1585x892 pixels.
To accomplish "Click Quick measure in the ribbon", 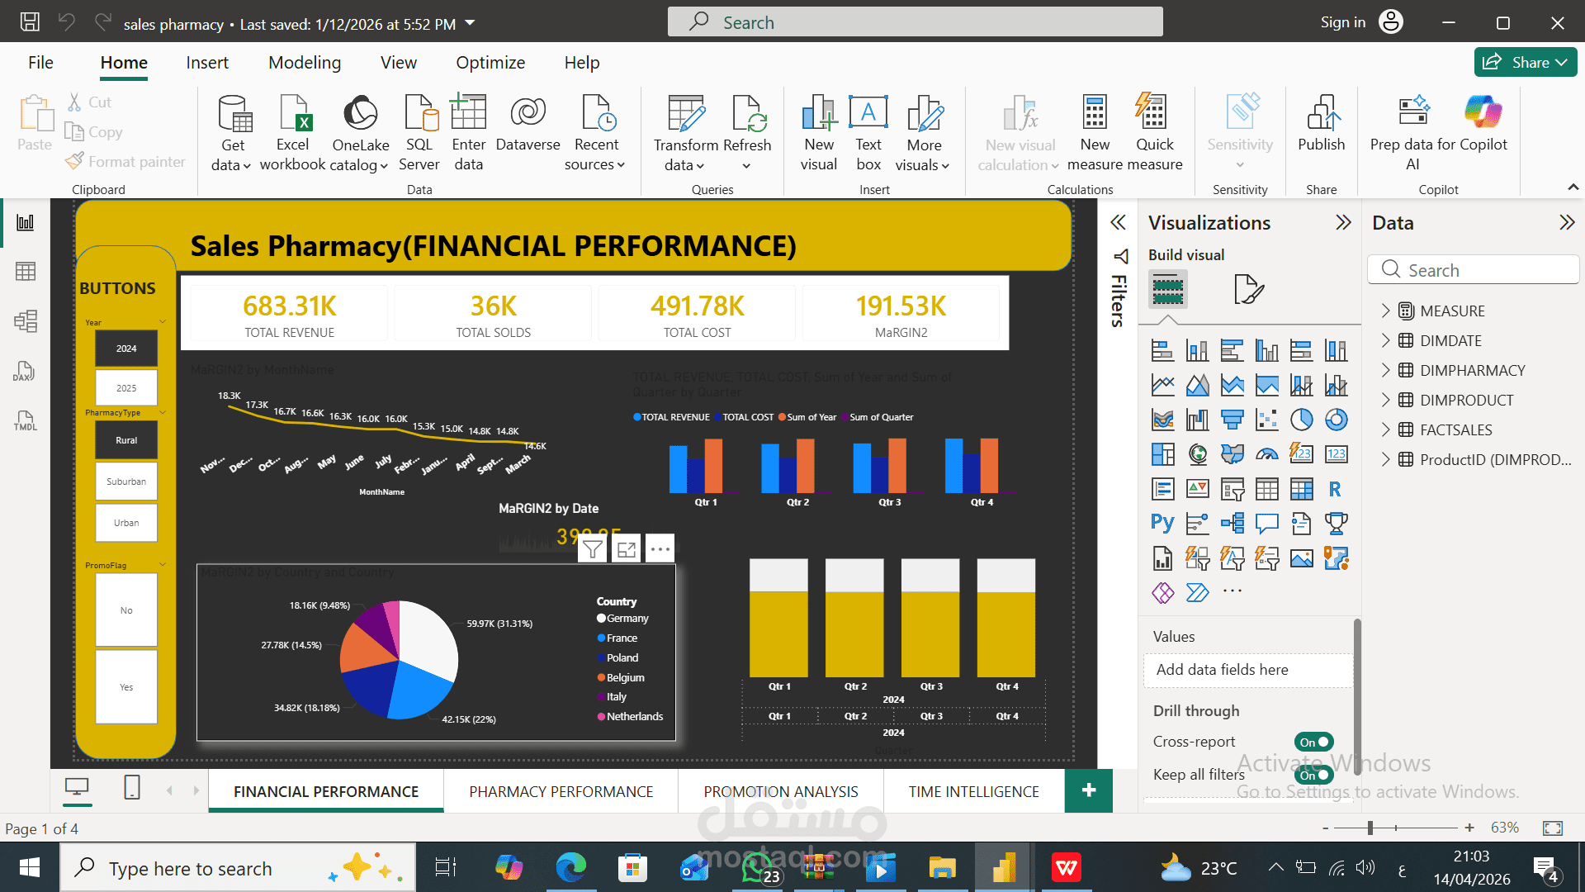I will click(1153, 132).
